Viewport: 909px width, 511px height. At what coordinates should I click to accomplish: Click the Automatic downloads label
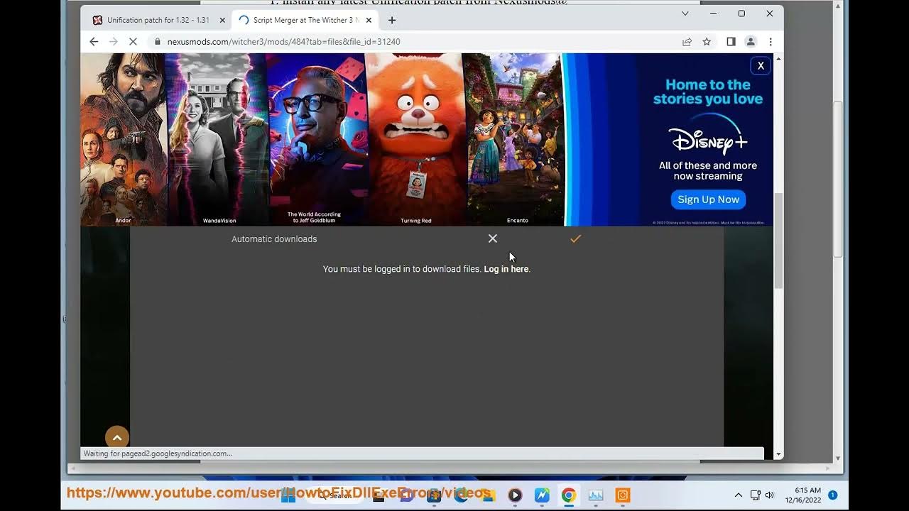coord(274,239)
